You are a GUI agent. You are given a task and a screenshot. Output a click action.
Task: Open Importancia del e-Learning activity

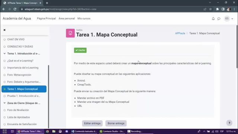(x=23, y=68)
